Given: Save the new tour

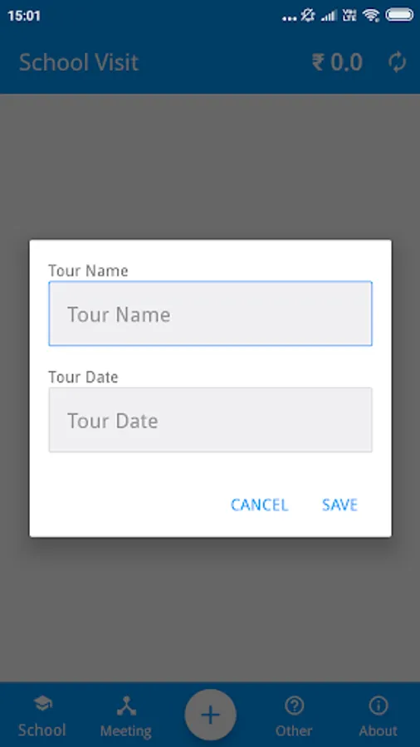Looking at the screenshot, I should coord(339,505).
